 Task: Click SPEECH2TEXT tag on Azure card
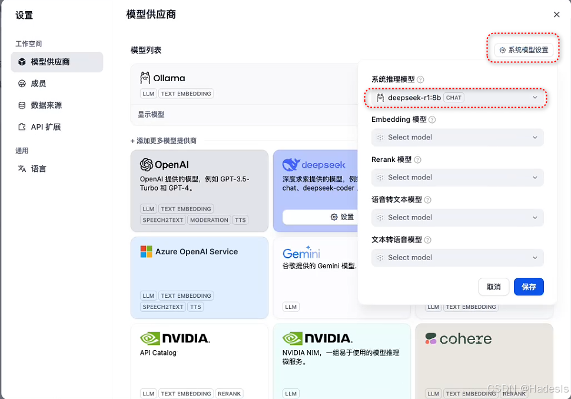point(163,307)
